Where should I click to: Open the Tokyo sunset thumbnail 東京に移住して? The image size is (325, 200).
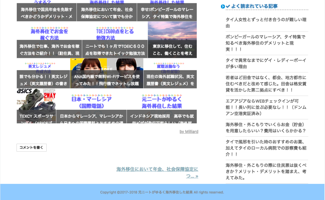pyautogui.click(x=172, y=40)
